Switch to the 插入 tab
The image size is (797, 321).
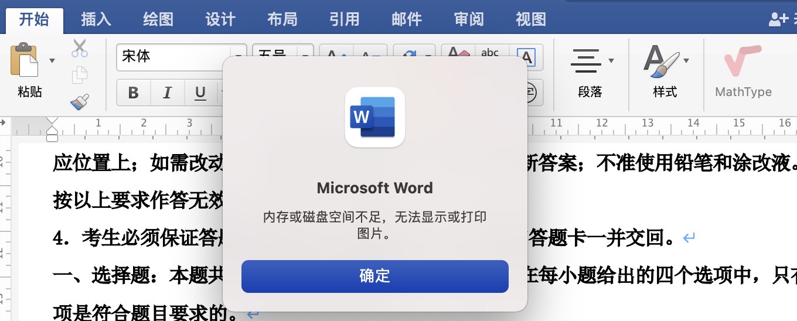96,19
